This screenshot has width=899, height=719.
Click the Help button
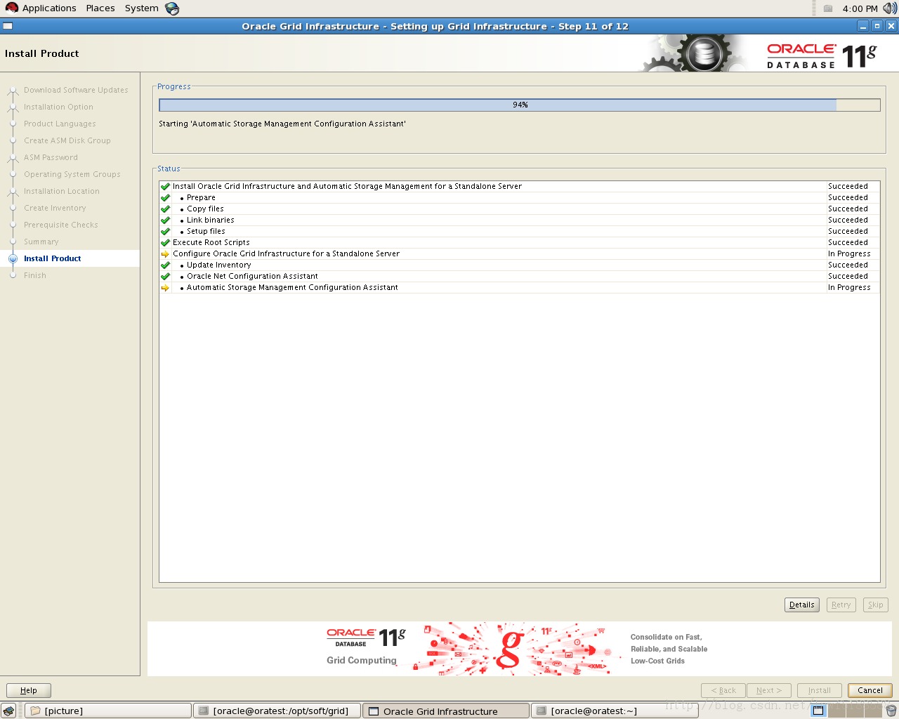click(x=29, y=690)
